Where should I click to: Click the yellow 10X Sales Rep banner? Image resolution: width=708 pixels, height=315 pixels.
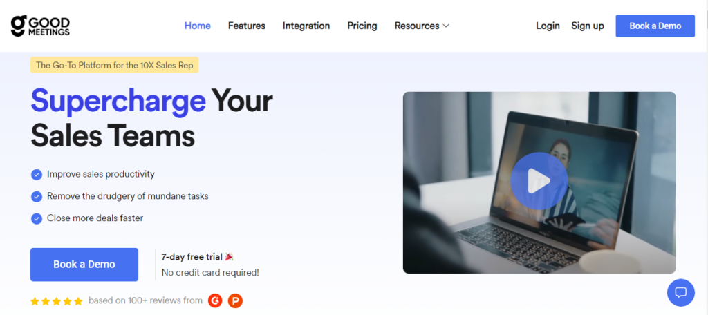point(114,65)
